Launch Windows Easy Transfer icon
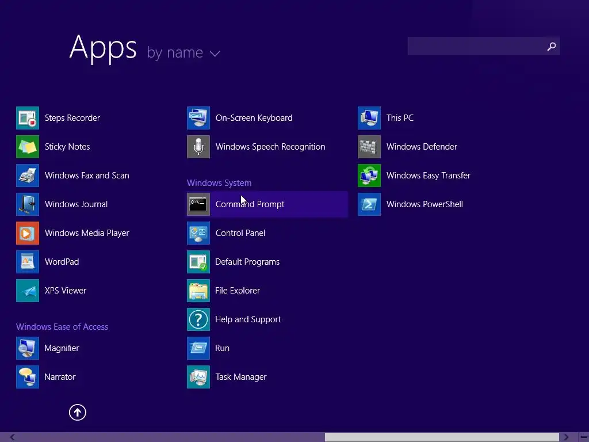Screen dimensions: 589x442 point(369,176)
